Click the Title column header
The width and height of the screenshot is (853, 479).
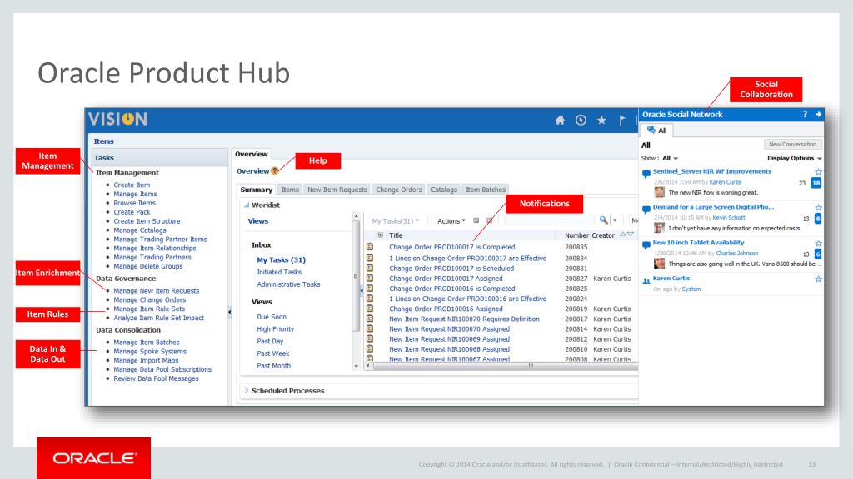(x=396, y=235)
